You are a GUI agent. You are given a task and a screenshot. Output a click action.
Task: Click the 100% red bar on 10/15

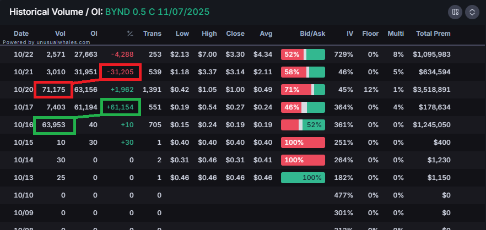pos(303,143)
